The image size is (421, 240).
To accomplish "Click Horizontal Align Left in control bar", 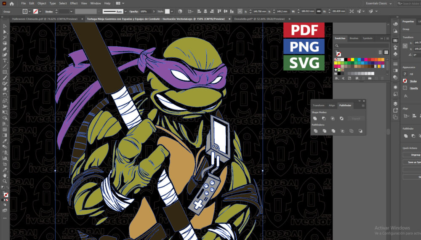I will (199, 11).
